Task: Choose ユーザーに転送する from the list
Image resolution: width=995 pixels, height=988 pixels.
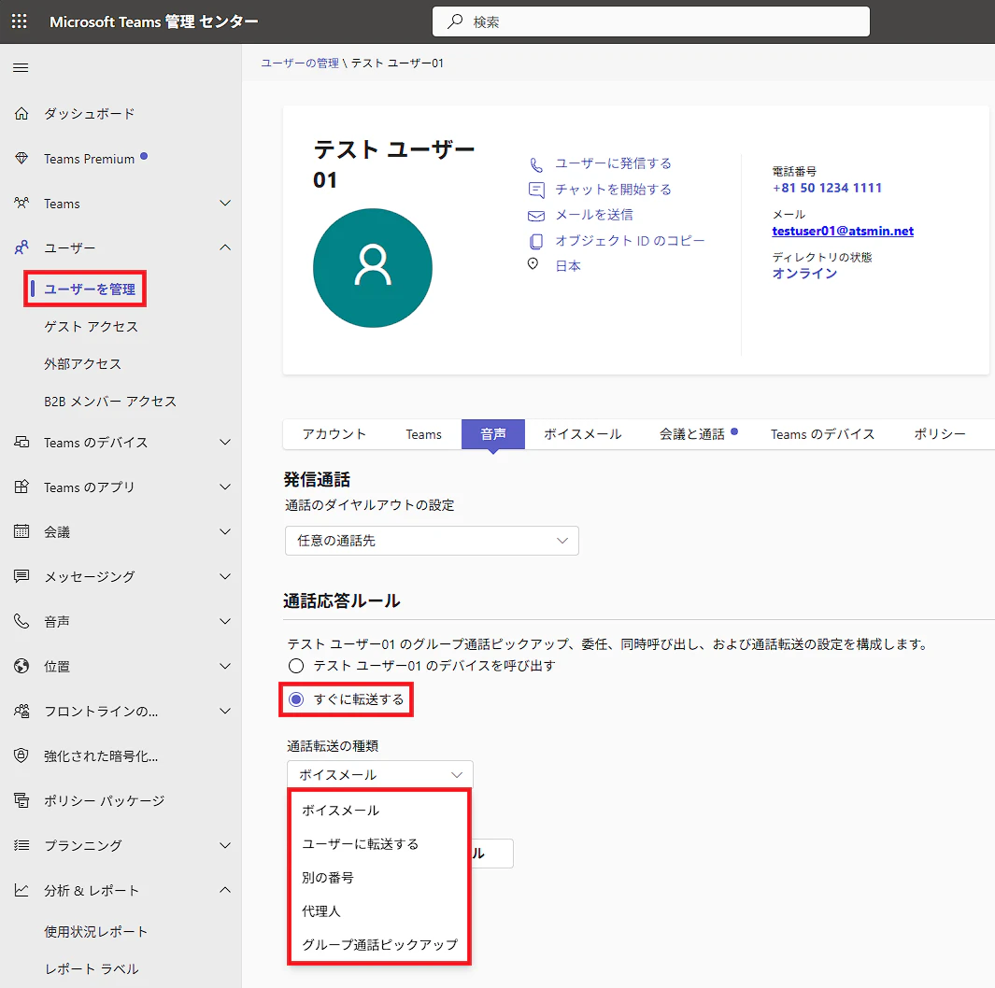Action: click(378, 844)
